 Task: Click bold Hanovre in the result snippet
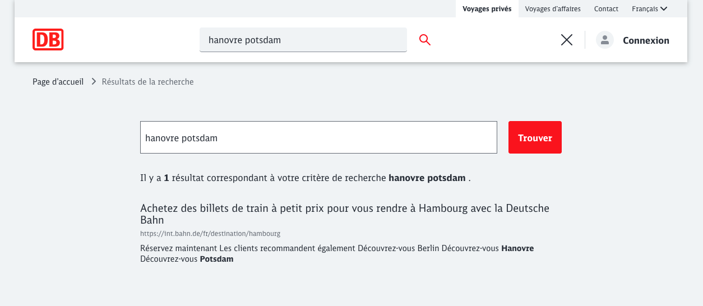(x=517, y=248)
